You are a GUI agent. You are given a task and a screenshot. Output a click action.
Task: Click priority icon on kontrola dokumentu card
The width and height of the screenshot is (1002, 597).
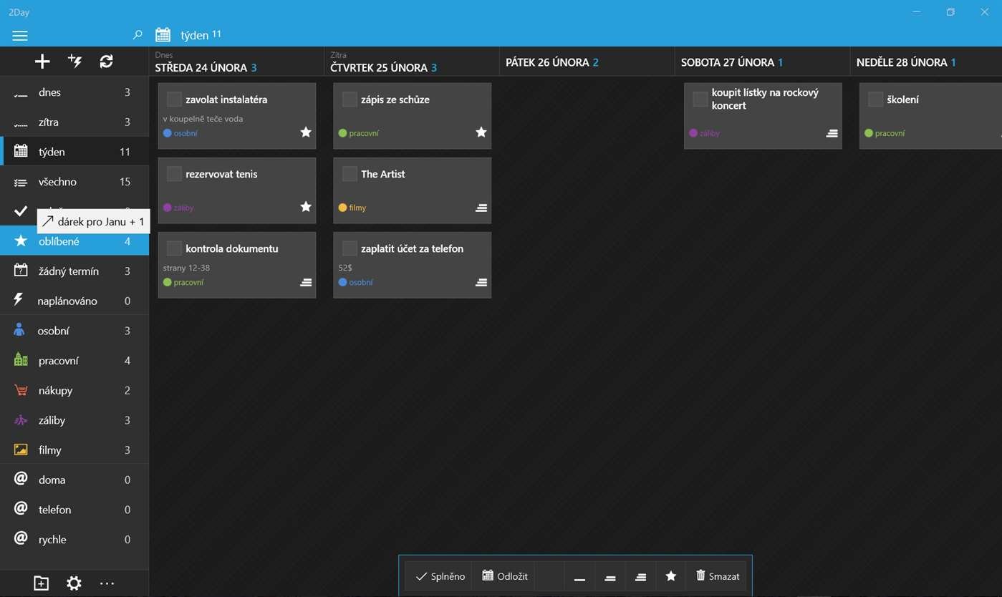point(306,282)
